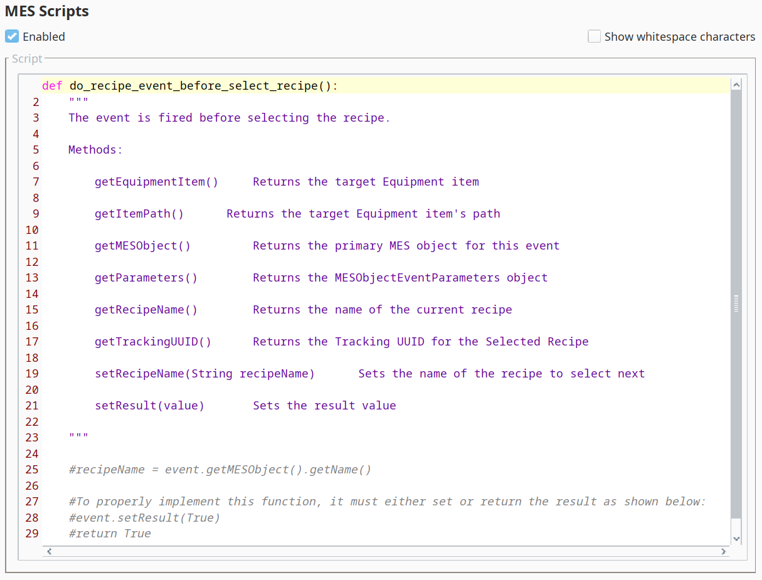The height and width of the screenshot is (580, 762).
Task: Click getEquipmentItem() in the docstring
Action: 156,182
